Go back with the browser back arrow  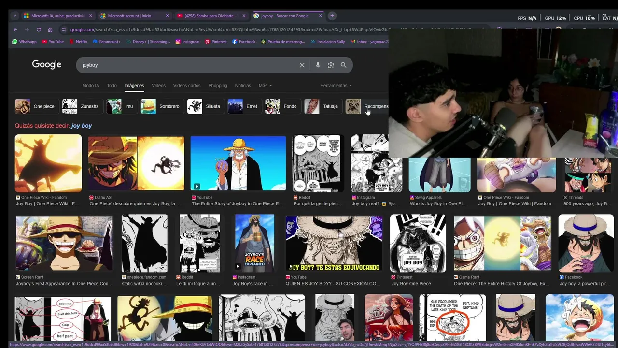click(x=15, y=29)
